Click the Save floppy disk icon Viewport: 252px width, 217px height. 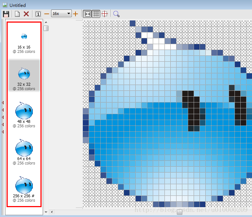[6, 14]
